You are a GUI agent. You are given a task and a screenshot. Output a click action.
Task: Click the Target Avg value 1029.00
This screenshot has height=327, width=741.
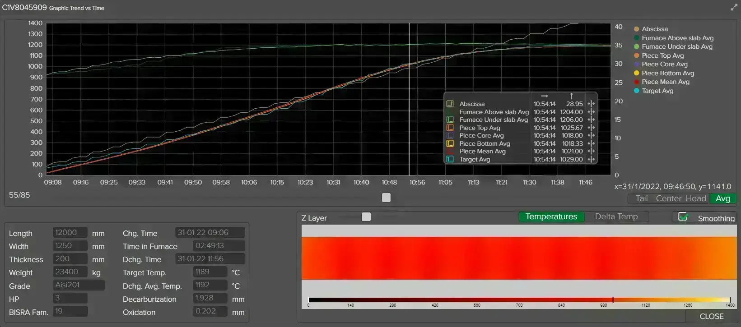pyautogui.click(x=572, y=159)
